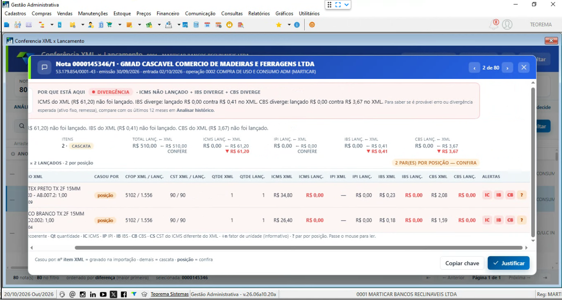
Task: Click the IC alert badge for TEX PRETO row
Action: tap(487, 195)
